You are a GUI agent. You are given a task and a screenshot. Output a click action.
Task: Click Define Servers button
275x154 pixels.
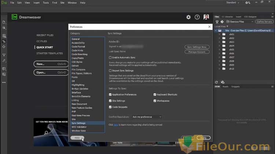pyautogui.click(x=264, y=22)
